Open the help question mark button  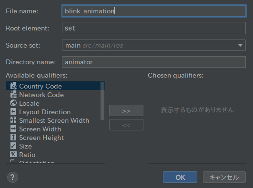12,178
